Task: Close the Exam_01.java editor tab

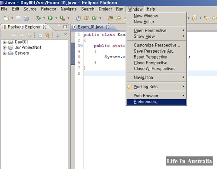Action: (108, 27)
